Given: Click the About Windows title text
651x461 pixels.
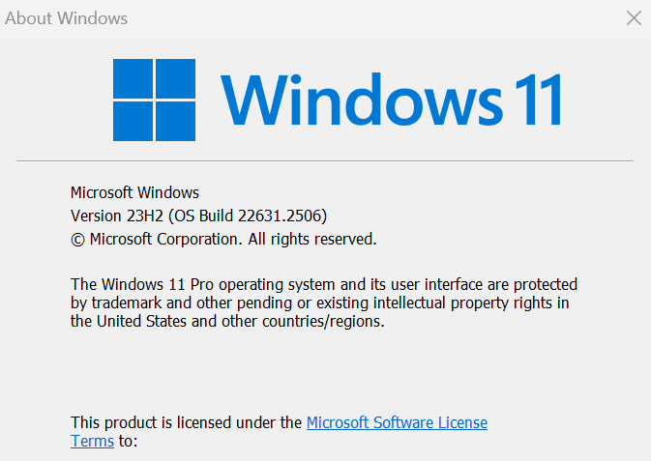Looking at the screenshot, I should [67, 18].
